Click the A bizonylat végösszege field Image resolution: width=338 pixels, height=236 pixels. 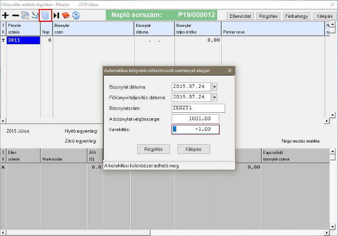pos(195,119)
